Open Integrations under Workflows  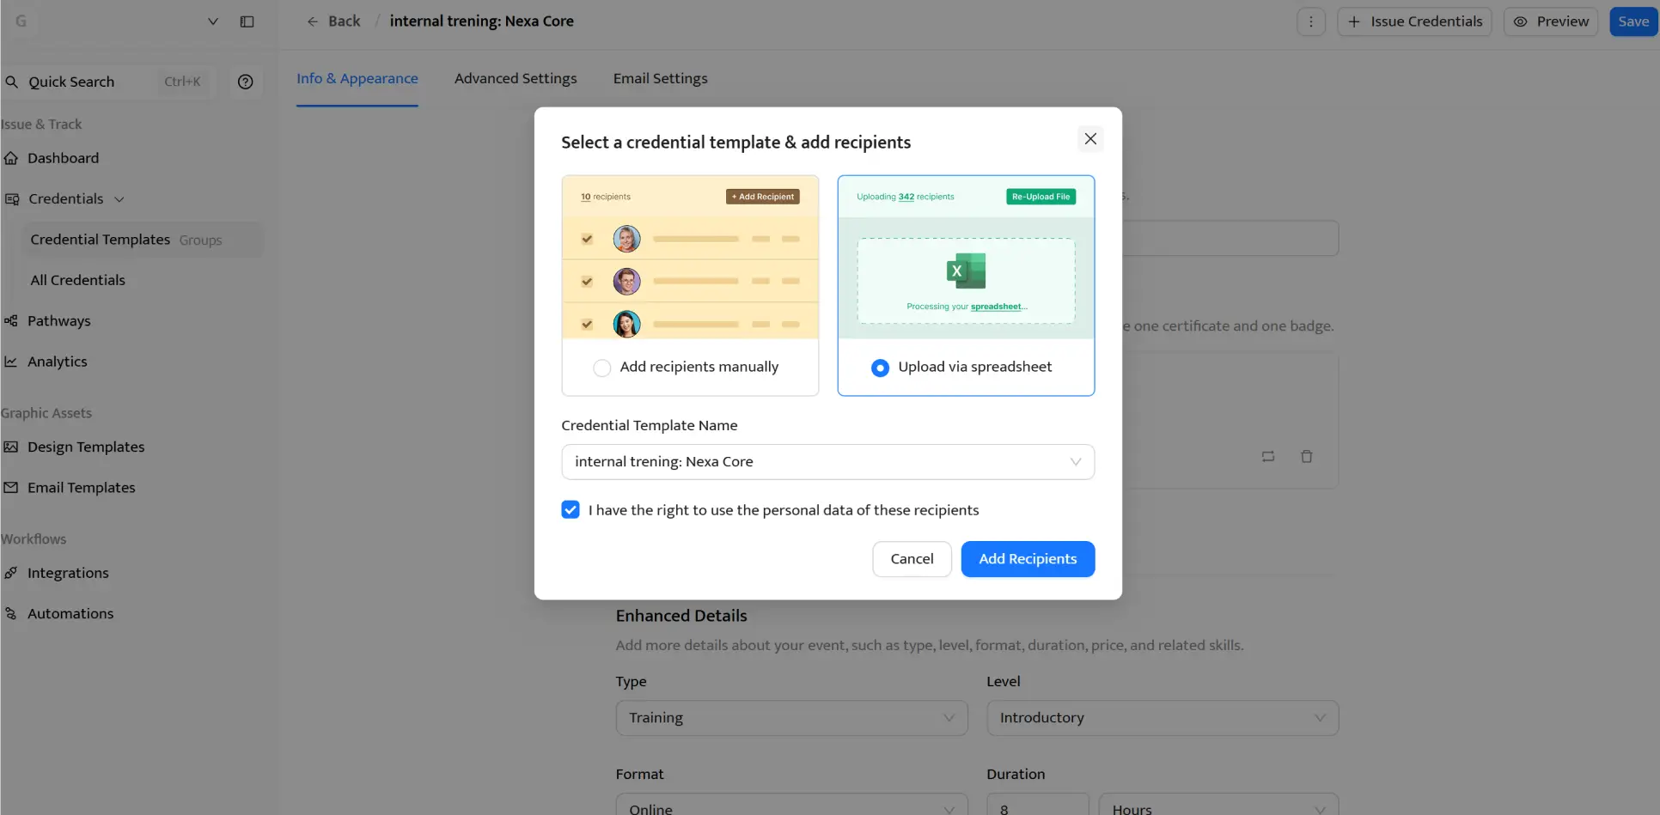pyautogui.click(x=67, y=573)
